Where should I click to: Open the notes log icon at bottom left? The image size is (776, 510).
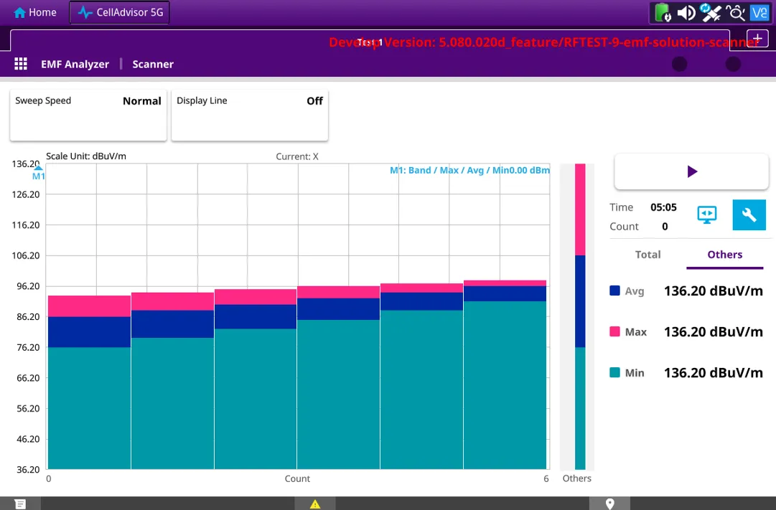(20, 504)
